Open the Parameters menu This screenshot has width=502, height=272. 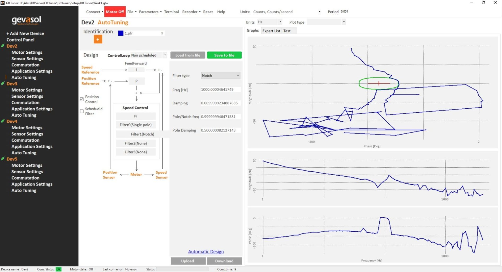point(150,12)
